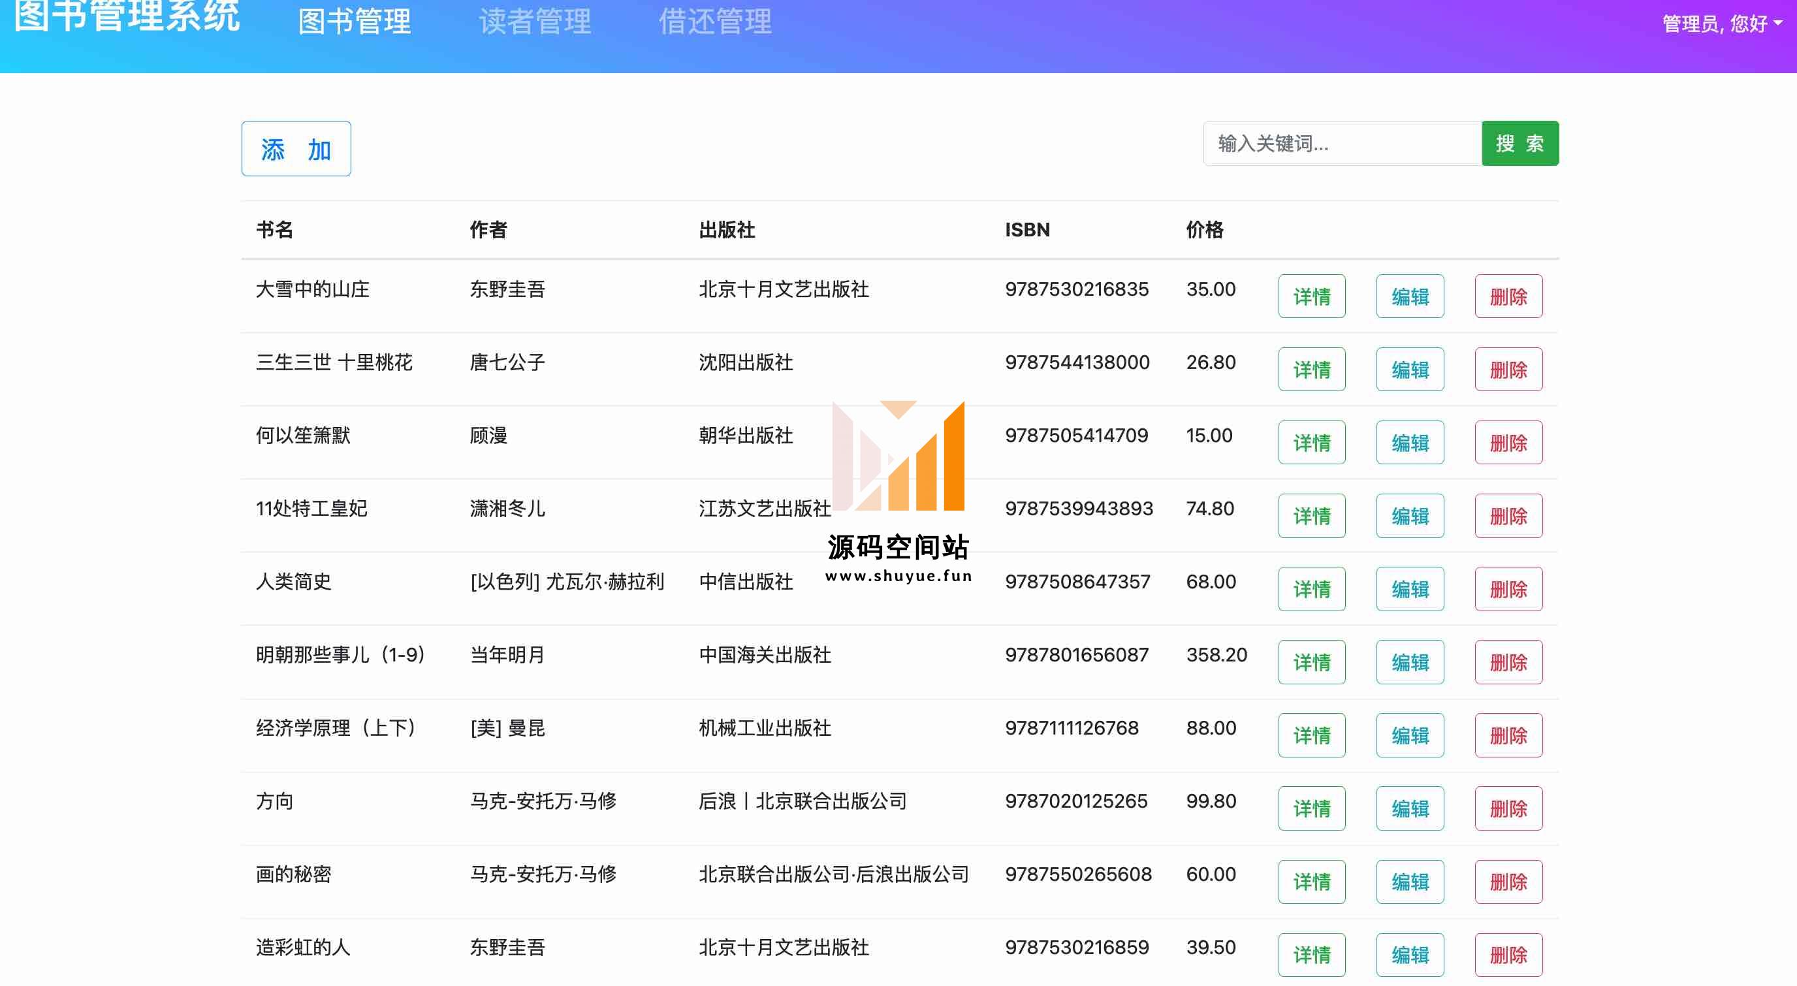The height and width of the screenshot is (986, 1797).
Task: Delete the 11处特工皇妃 entry
Action: click(x=1508, y=516)
